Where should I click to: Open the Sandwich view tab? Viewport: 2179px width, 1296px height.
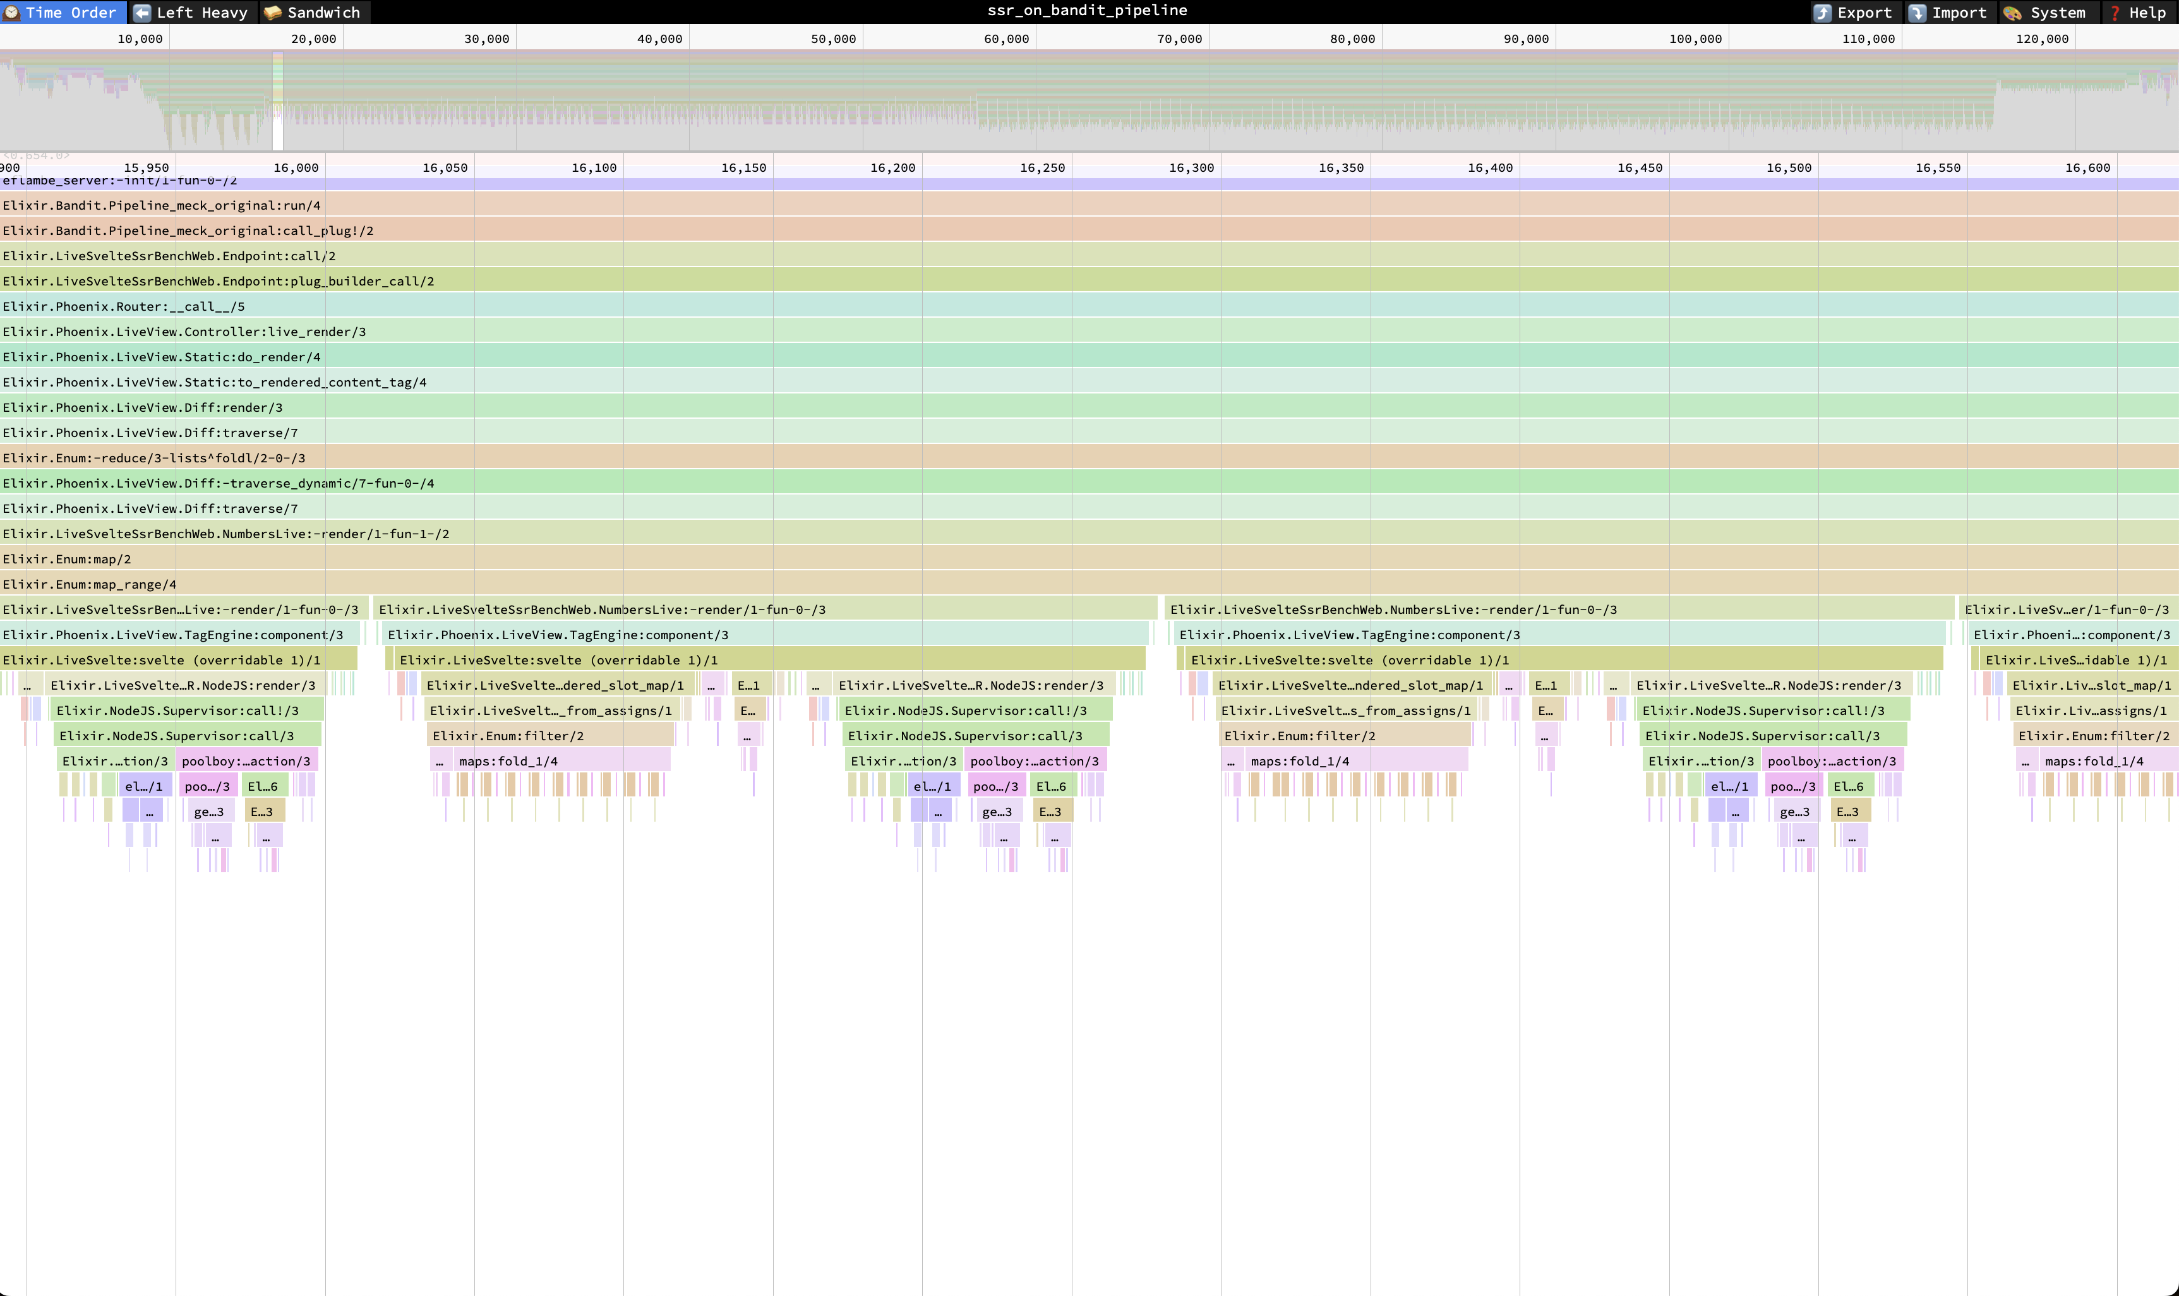coord(315,12)
